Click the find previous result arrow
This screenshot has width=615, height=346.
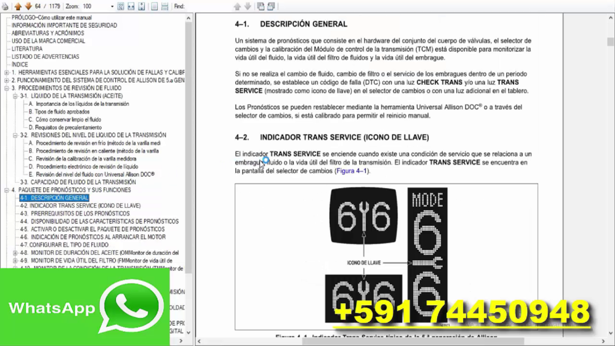[237, 5]
